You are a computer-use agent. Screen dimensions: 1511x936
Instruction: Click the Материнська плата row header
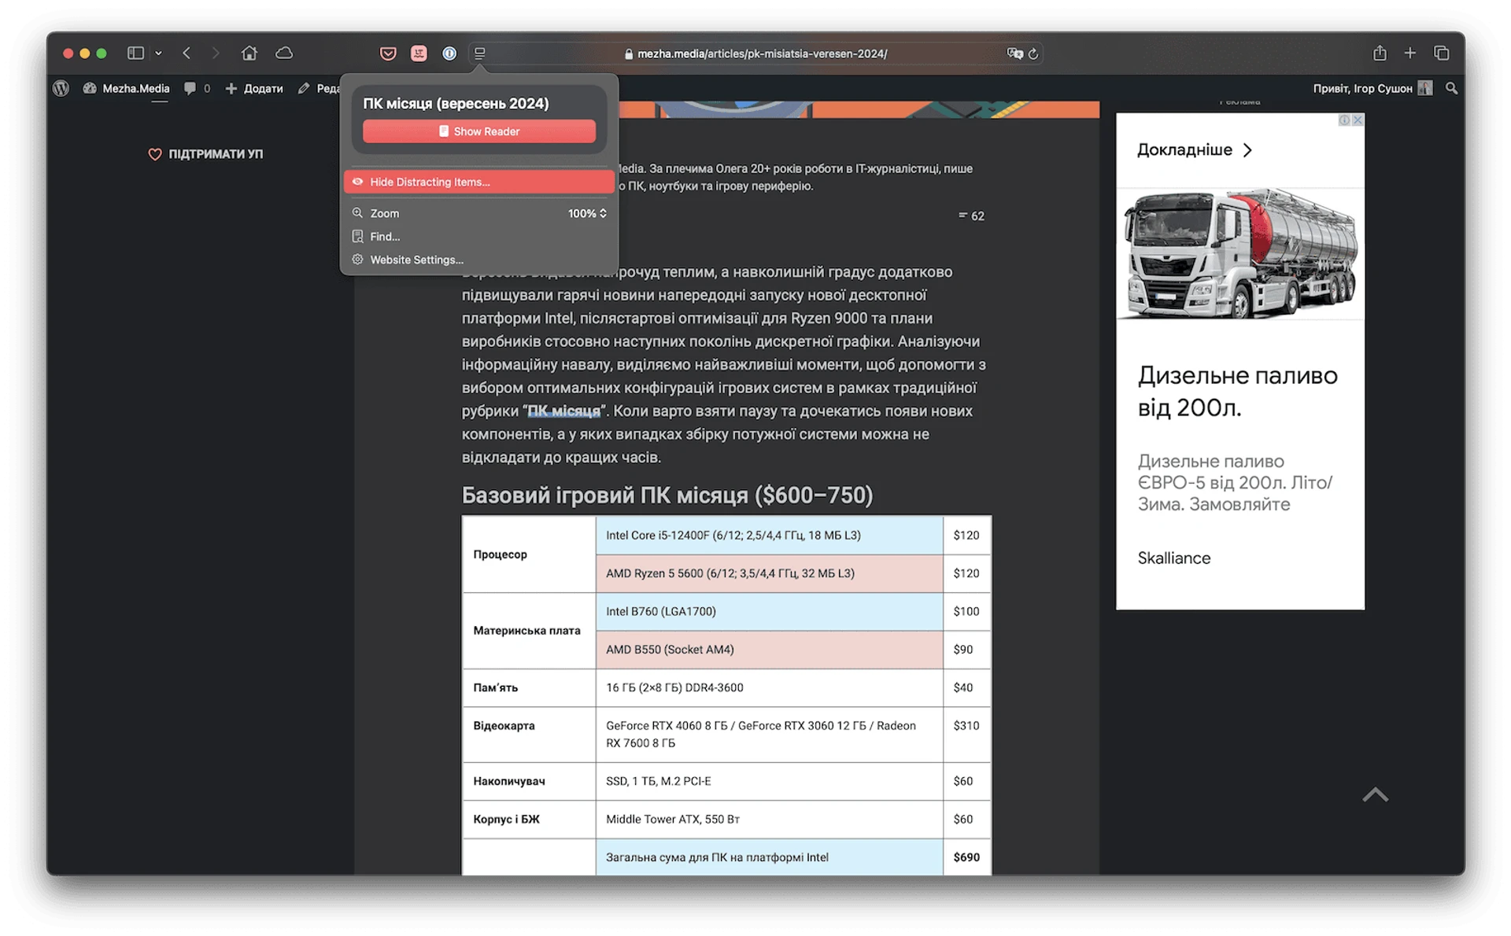[529, 631]
